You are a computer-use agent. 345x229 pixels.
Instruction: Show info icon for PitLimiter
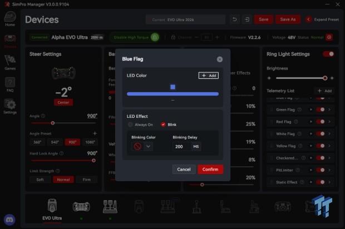[x=298, y=170]
